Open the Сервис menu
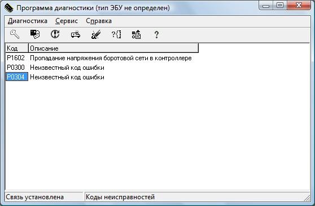Screen dimensions: 315x206 67,21
